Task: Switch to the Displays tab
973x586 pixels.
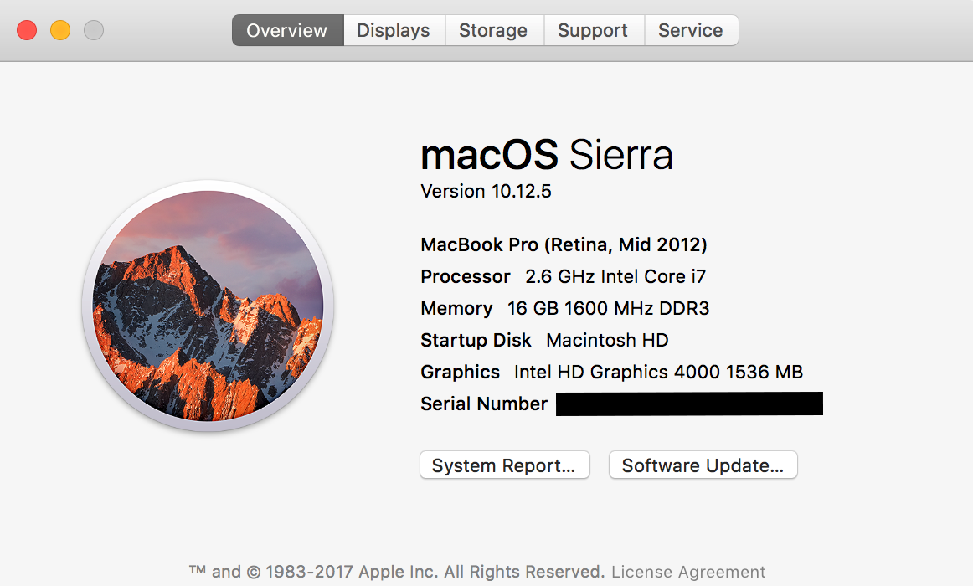Action: [394, 31]
